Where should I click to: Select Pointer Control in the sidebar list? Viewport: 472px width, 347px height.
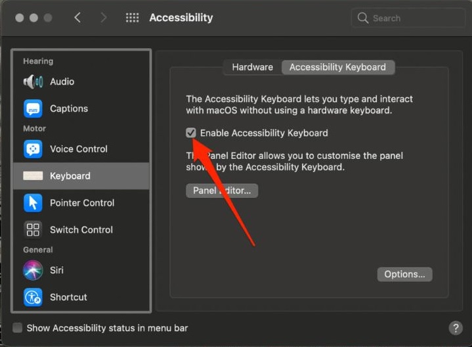[x=82, y=203]
